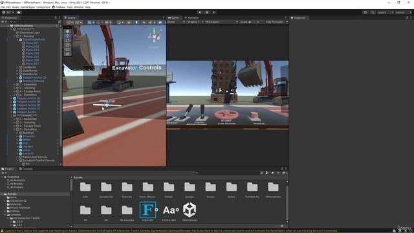Open the Tools menu
This screenshot has width=414, height=233.
pos(70,7)
